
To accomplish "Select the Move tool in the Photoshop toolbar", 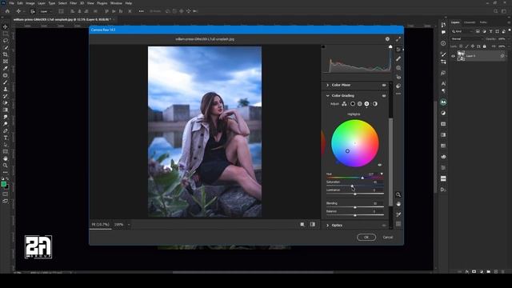I will [6, 26].
